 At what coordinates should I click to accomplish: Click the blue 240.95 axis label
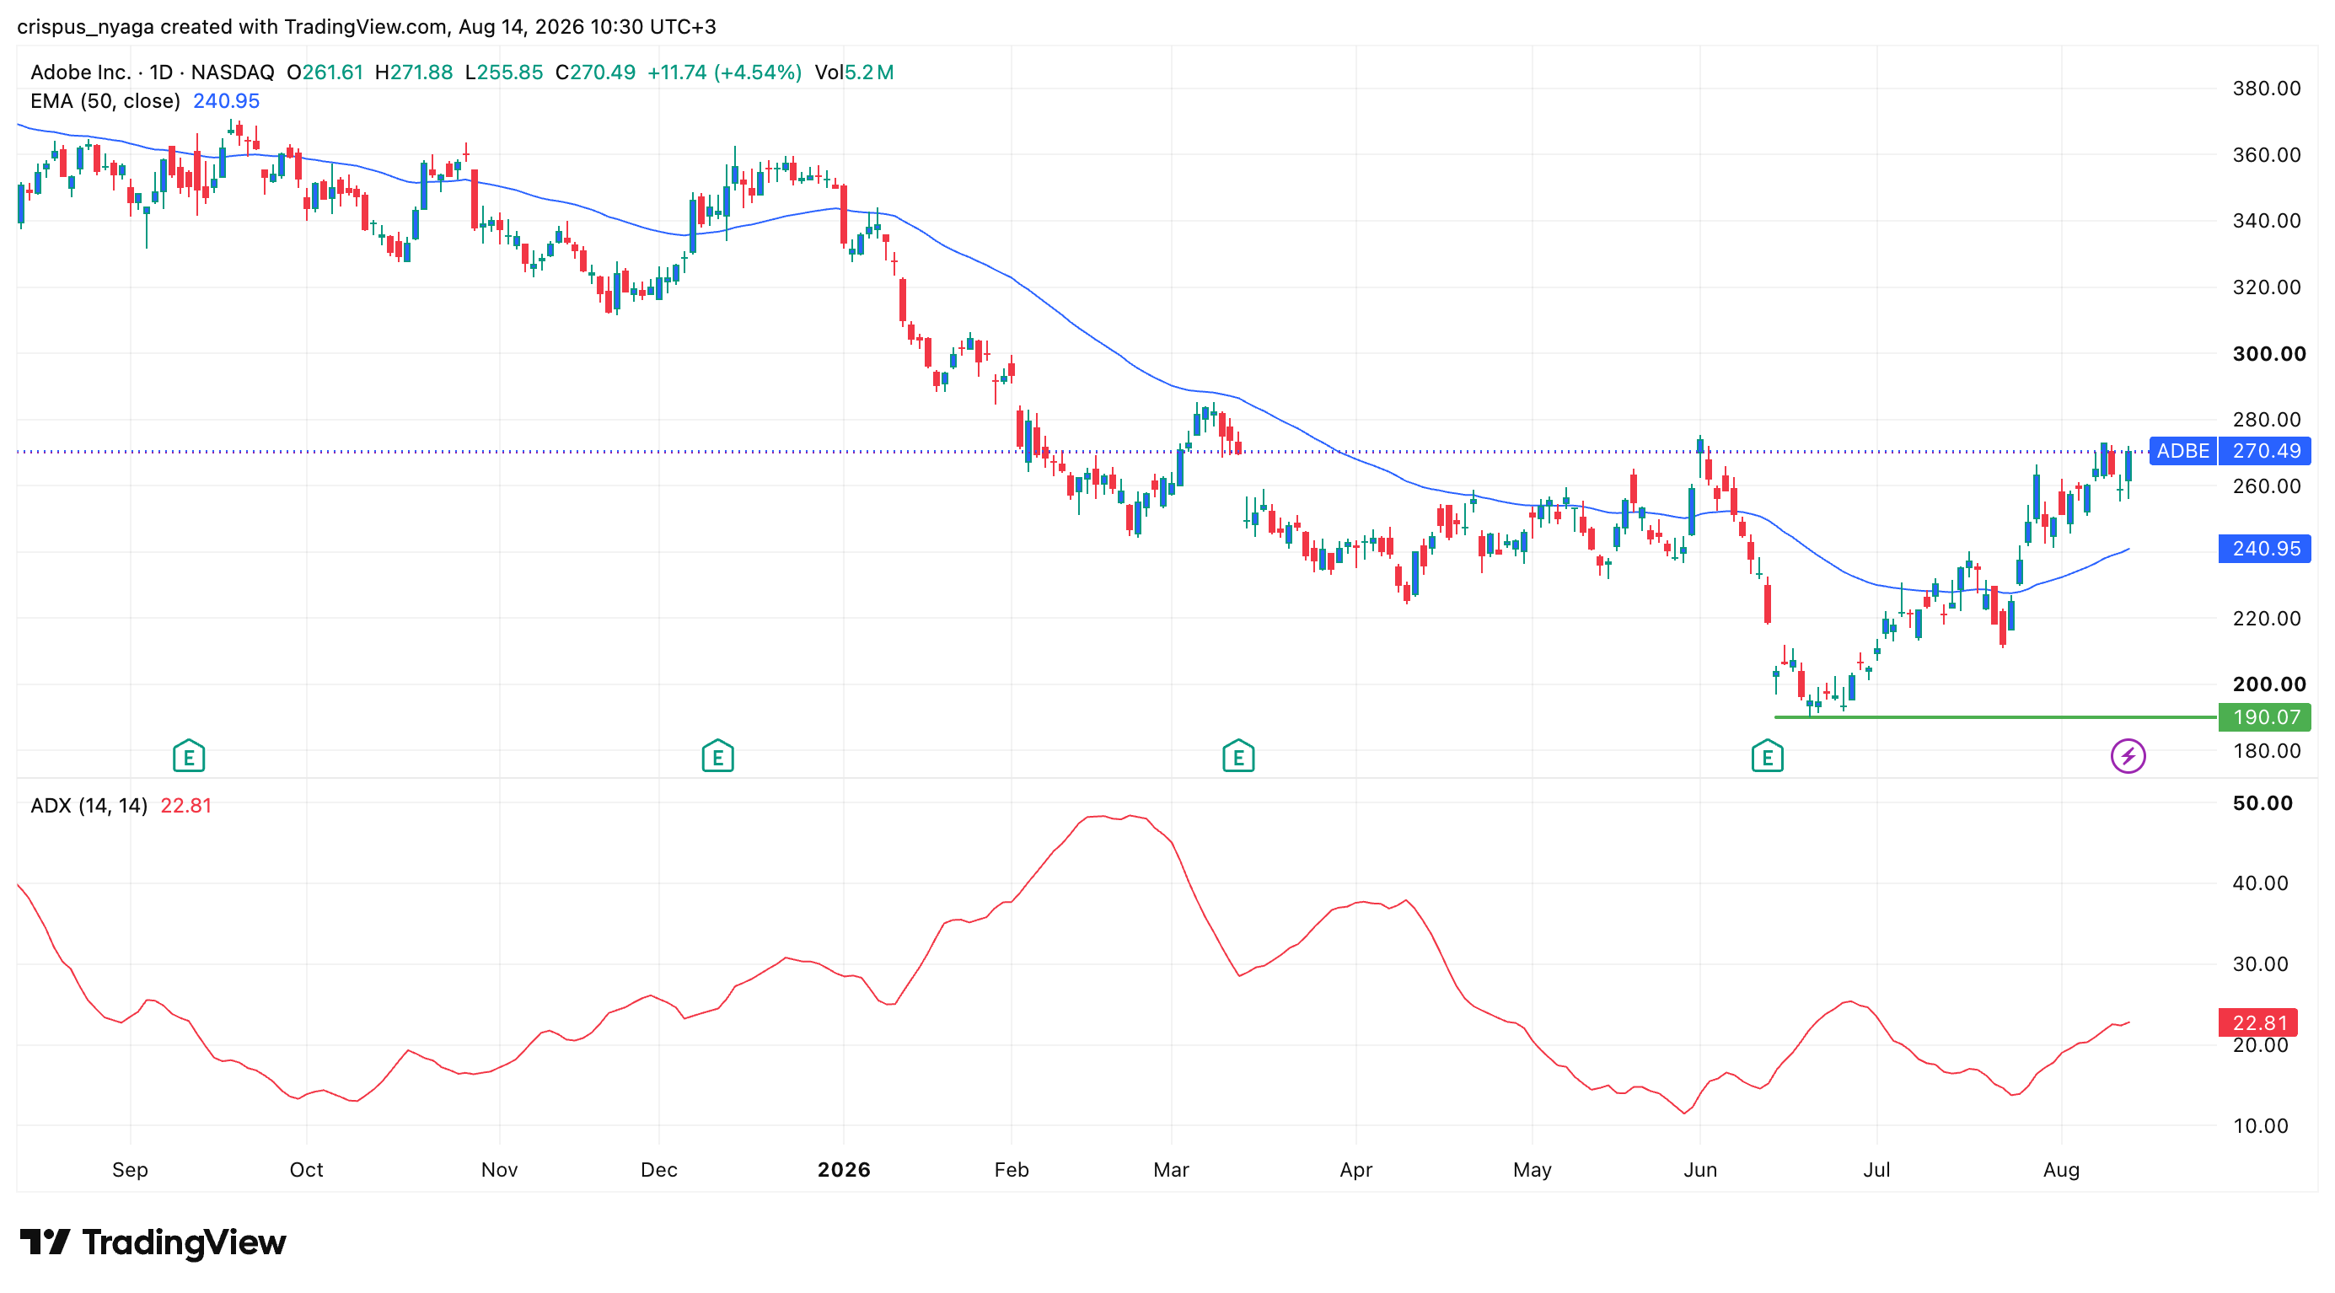tap(2264, 548)
